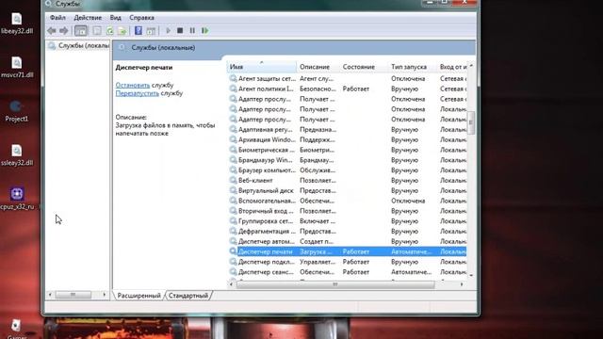This screenshot has width=603, height=339.
Task: Select the Биометрическая service row
Action: (347, 150)
